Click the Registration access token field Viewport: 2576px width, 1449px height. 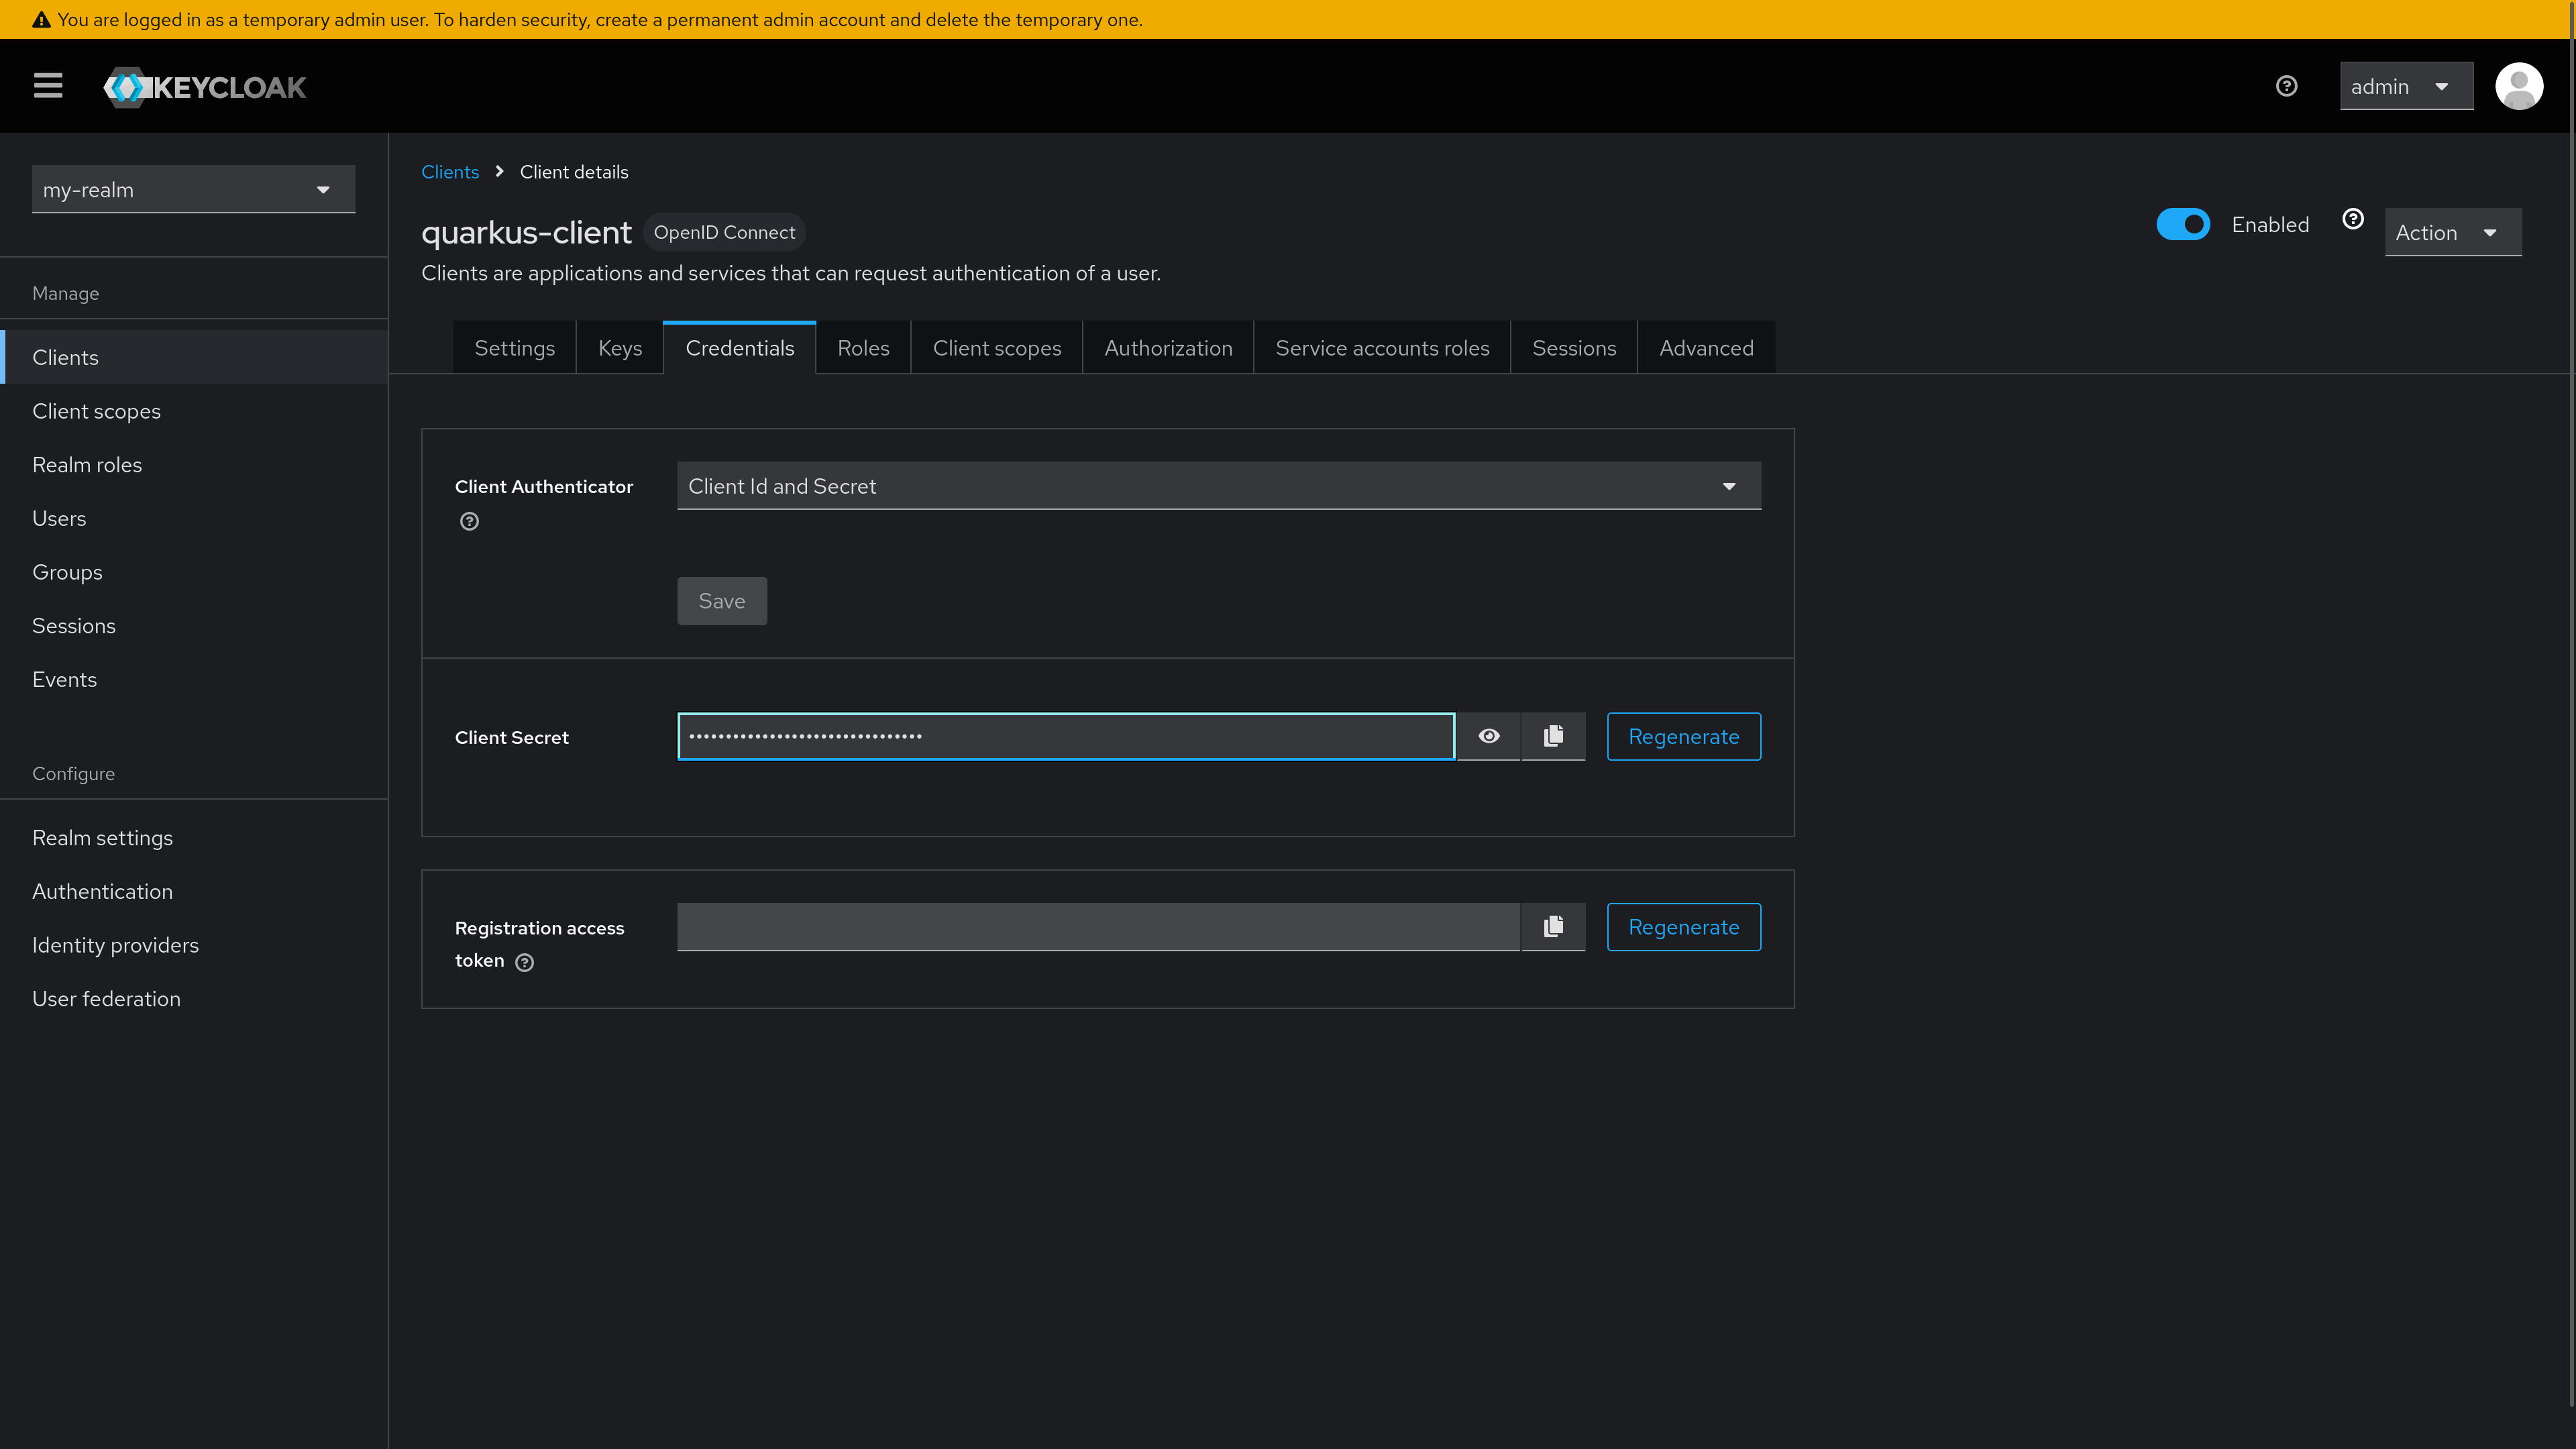click(1098, 927)
